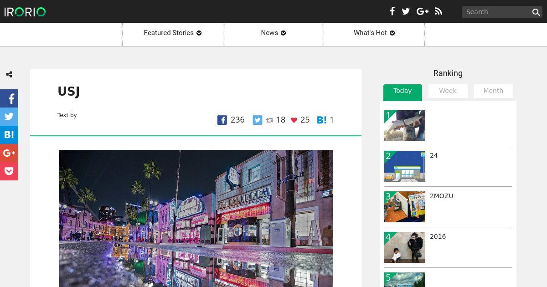Expand the News menu
Image resolution: width=547 pixels, height=287 pixels.
click(x=273, y=33)
